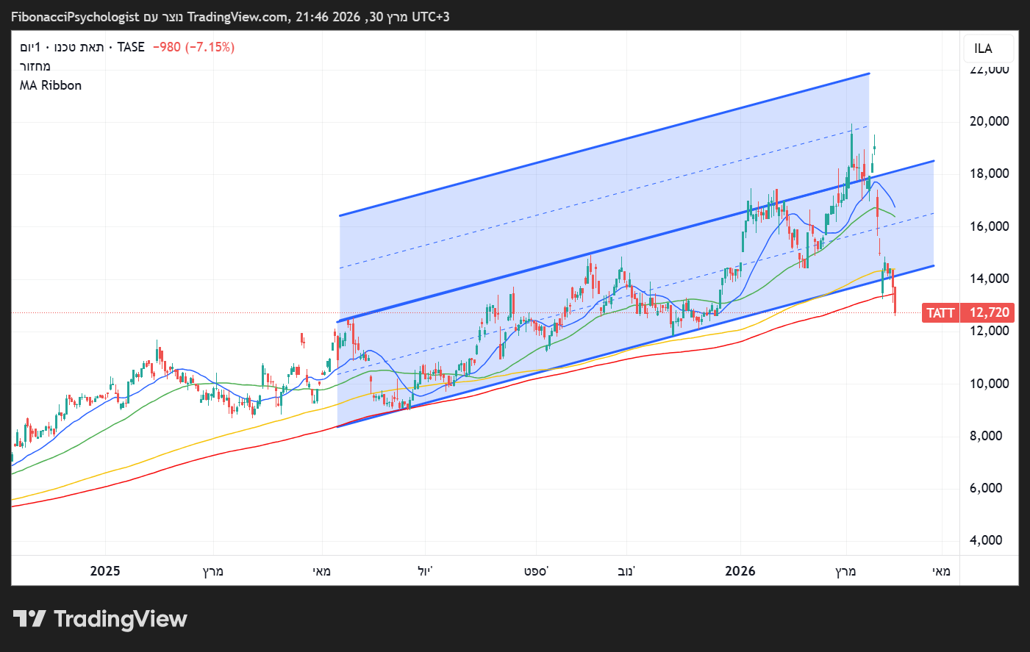Click the 4,000 price axis label
Viewport: 1030px width, 652px height.
point(986,540)
